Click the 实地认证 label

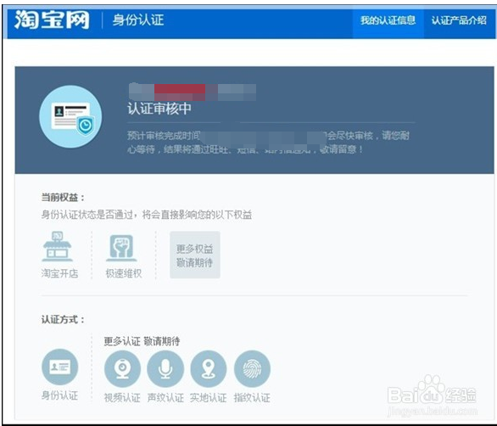[x=209, y=397]
